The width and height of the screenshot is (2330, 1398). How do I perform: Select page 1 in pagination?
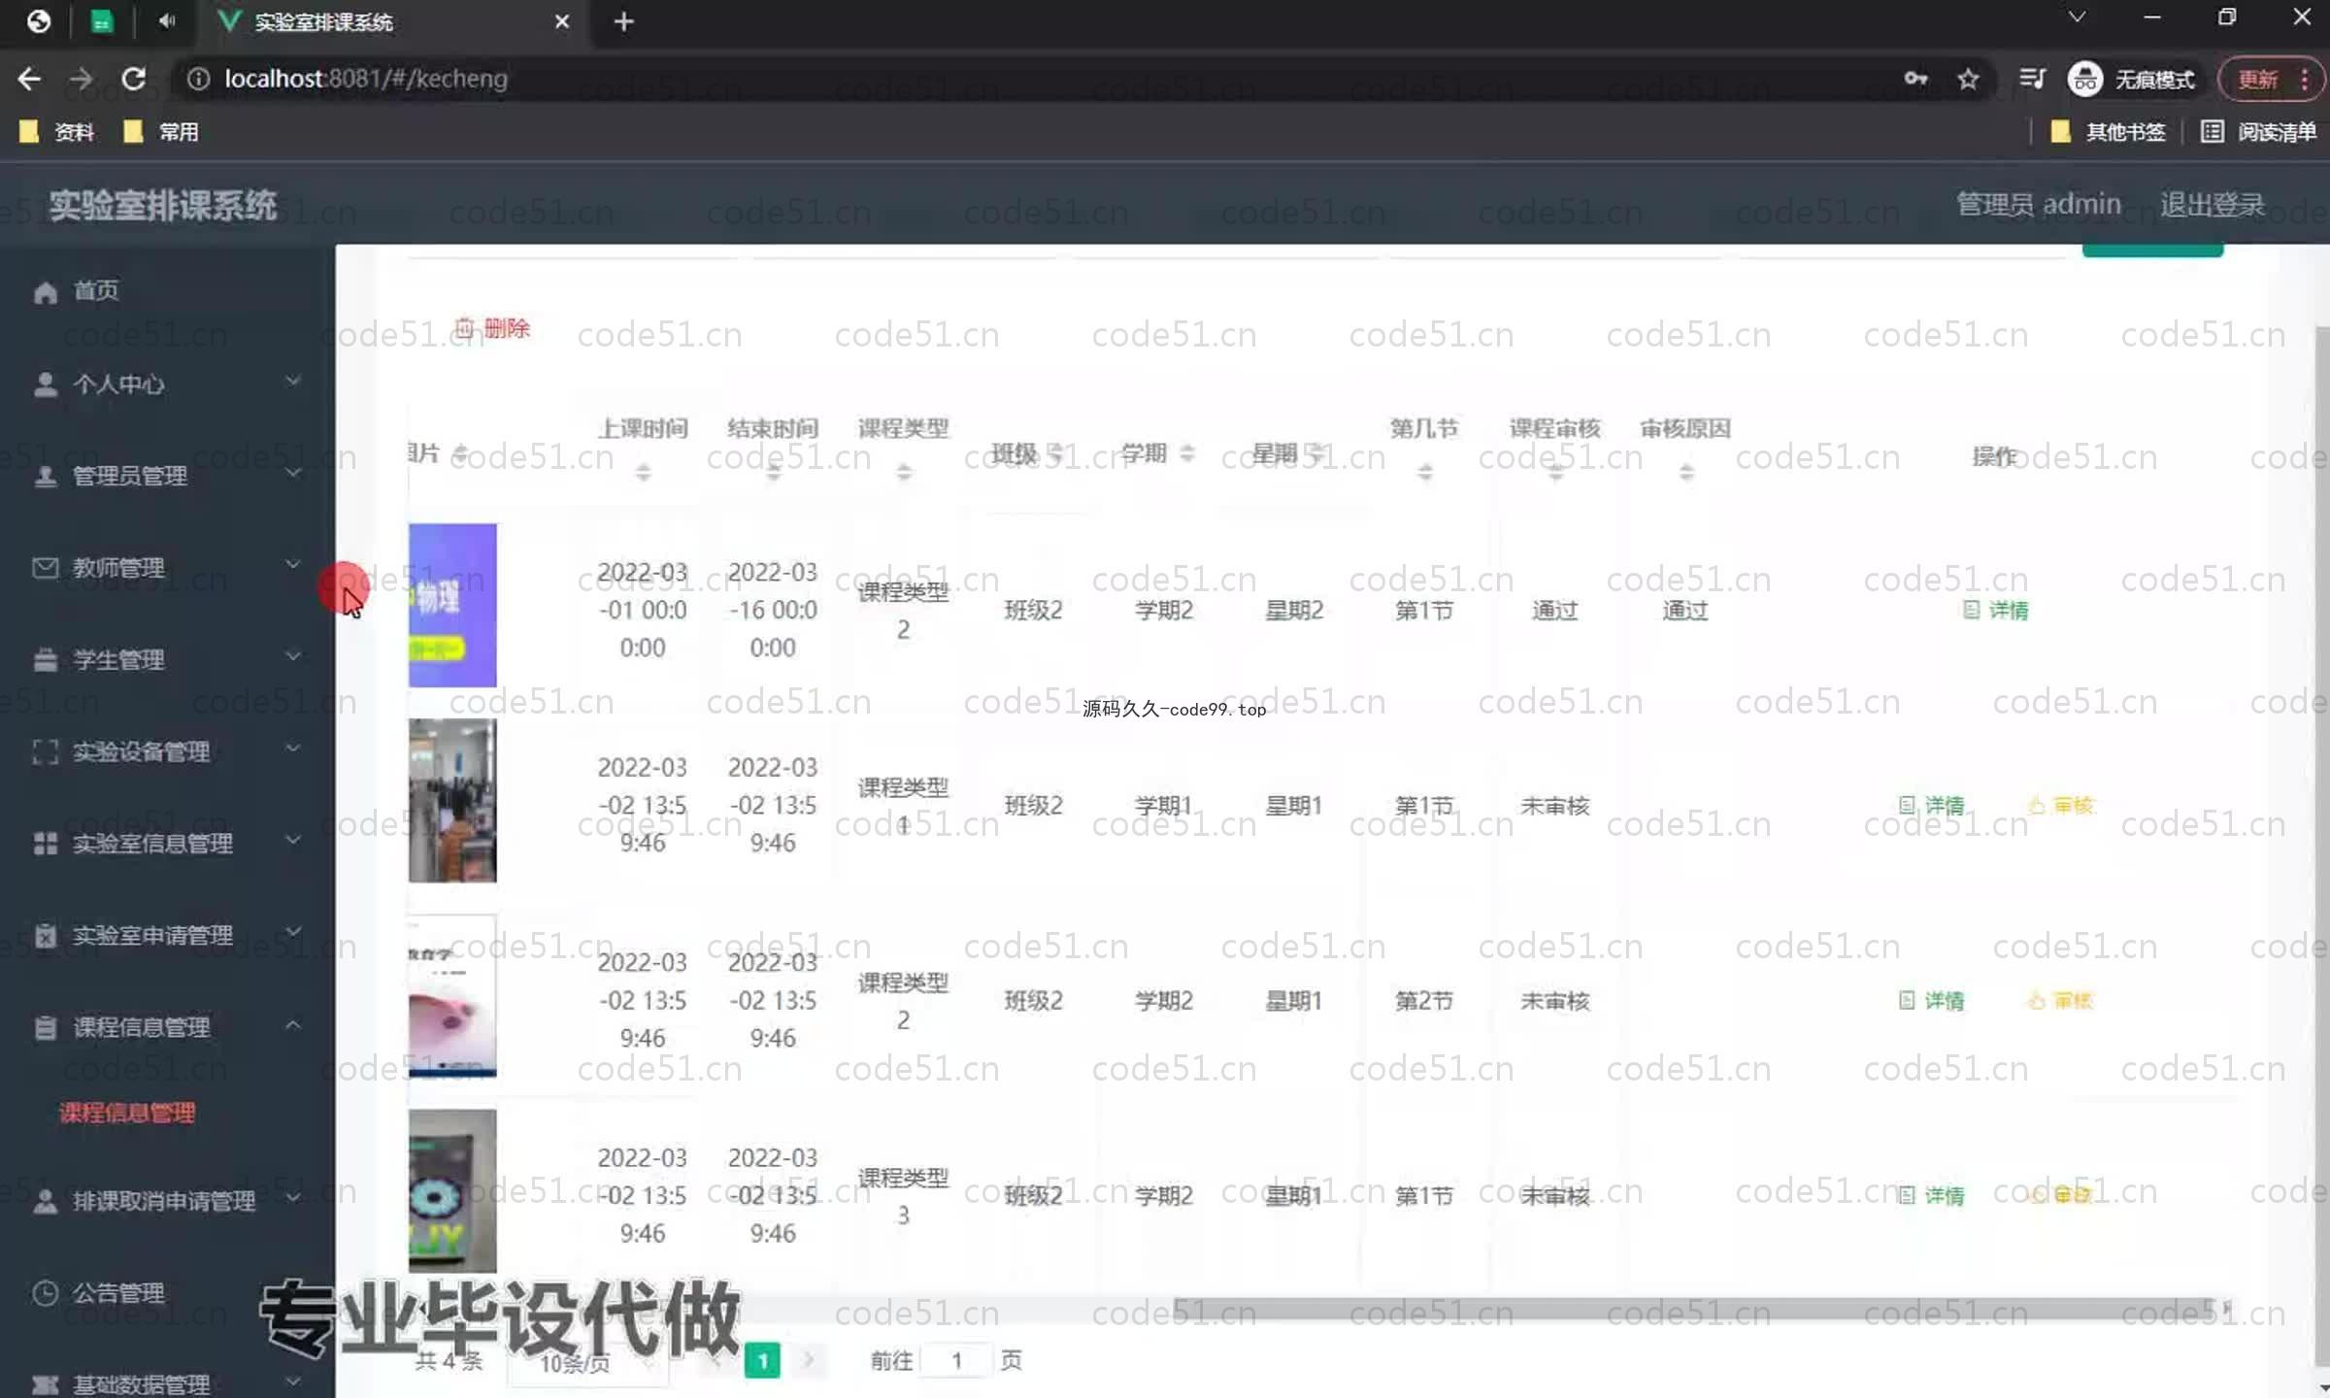point(762,1361)
